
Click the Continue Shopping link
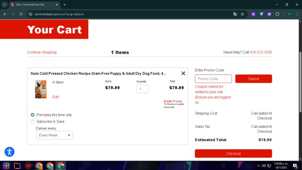(42, 52)
